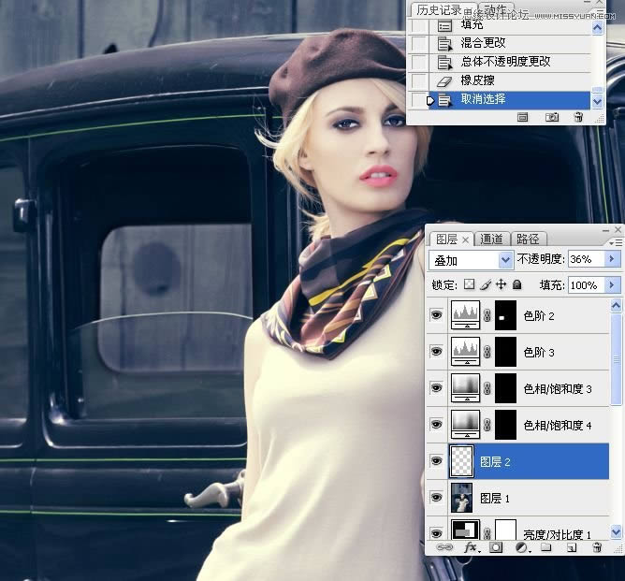Enable lock transparent pixels
625x581 pixels.
[470, 284]
